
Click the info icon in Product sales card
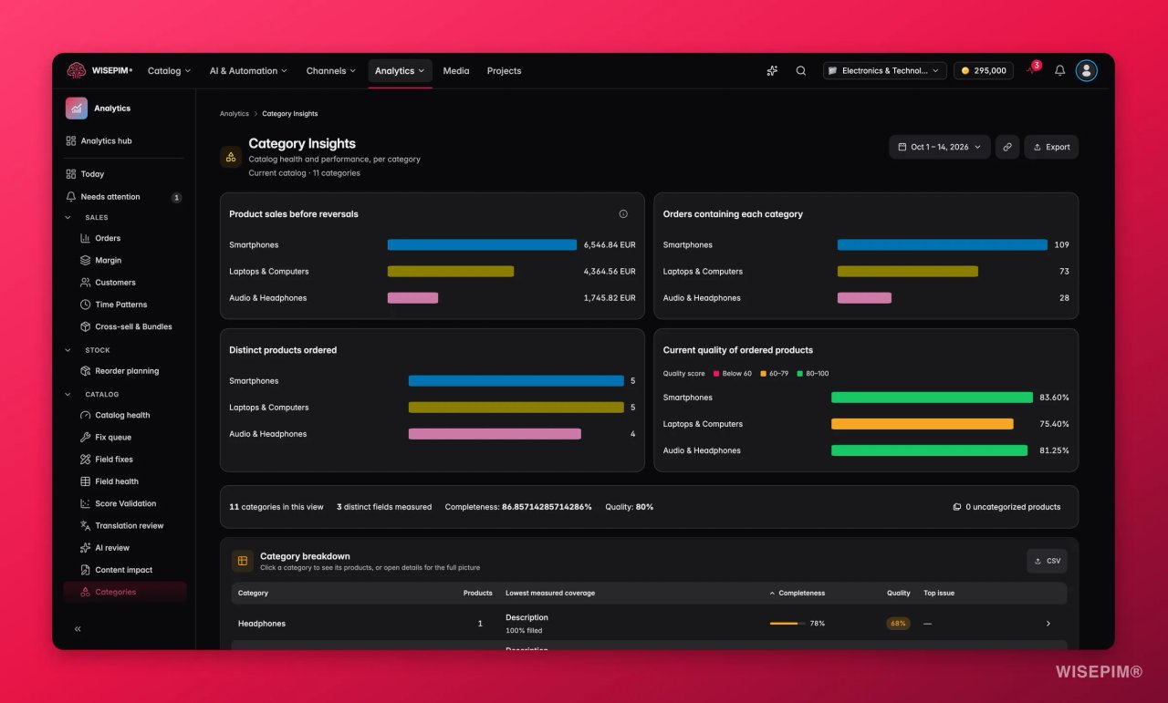pyautogui.click(x=623, y=214)
